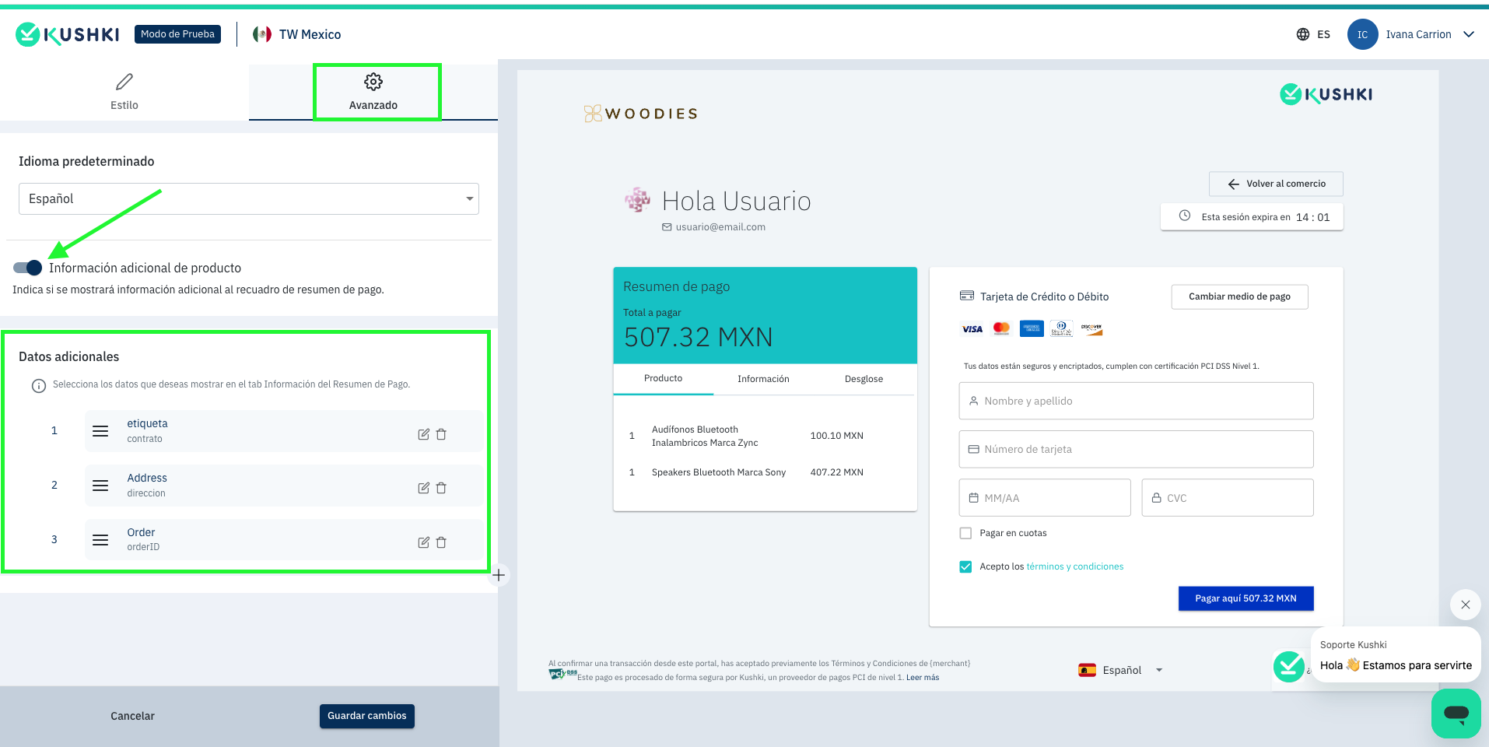Delete the Order data row

pyautogui.click(x=441, y=542)
